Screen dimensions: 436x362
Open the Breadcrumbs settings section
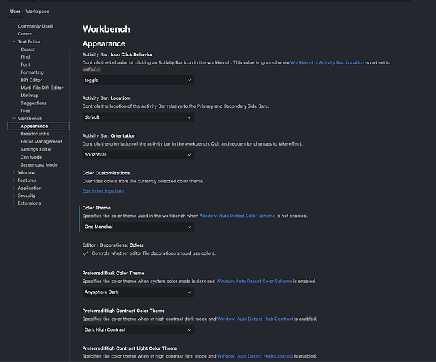tap(35, 134)
